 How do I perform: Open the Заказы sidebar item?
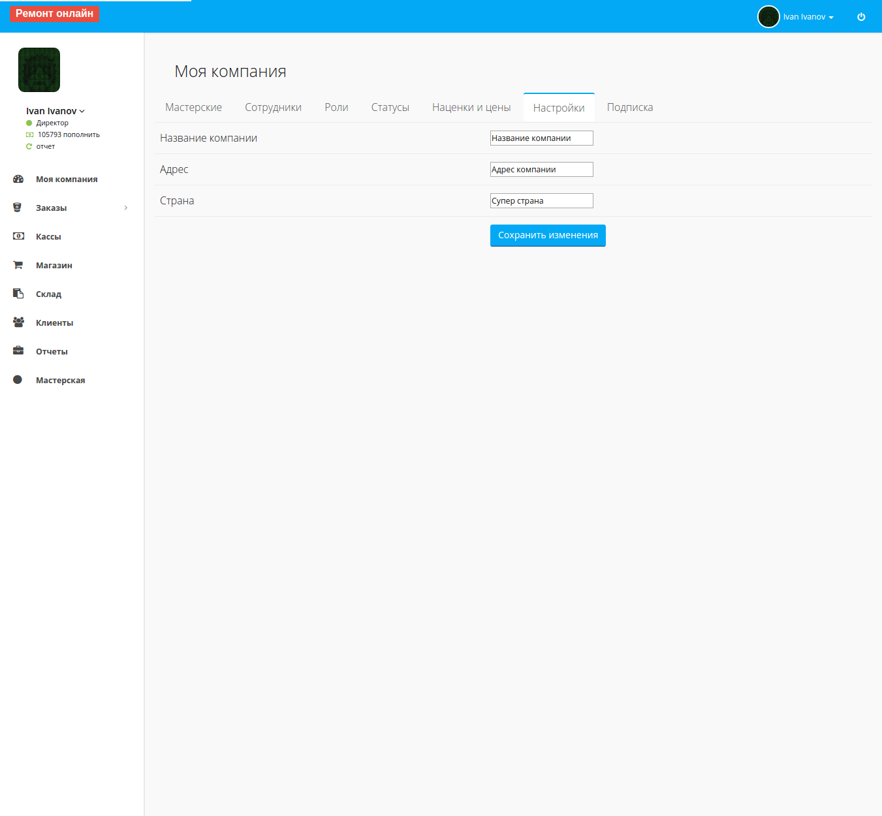(x=51, y=208)
